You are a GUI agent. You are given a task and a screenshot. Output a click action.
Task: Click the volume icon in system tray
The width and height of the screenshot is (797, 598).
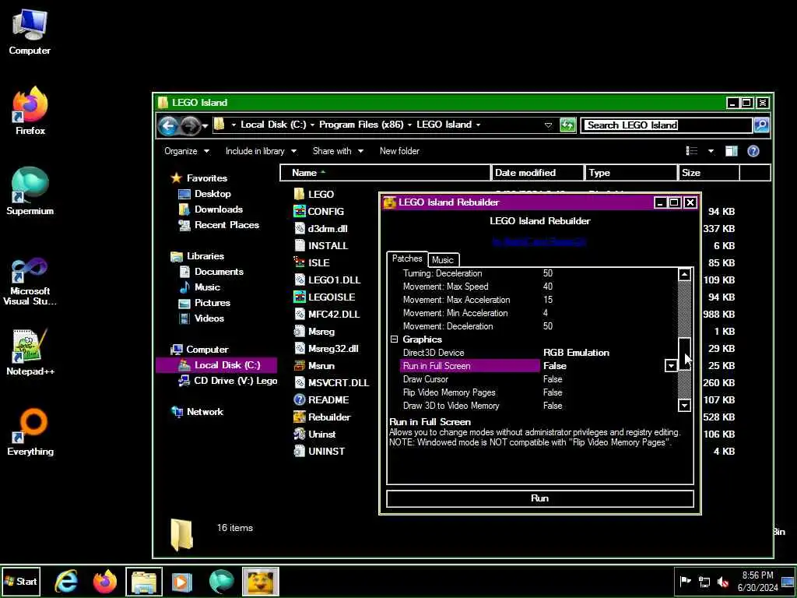723,582
